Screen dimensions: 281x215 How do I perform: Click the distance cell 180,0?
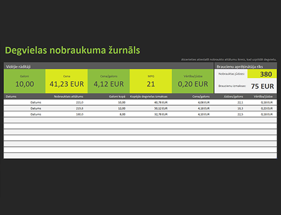pyautogui.click(x=80, y=114)
